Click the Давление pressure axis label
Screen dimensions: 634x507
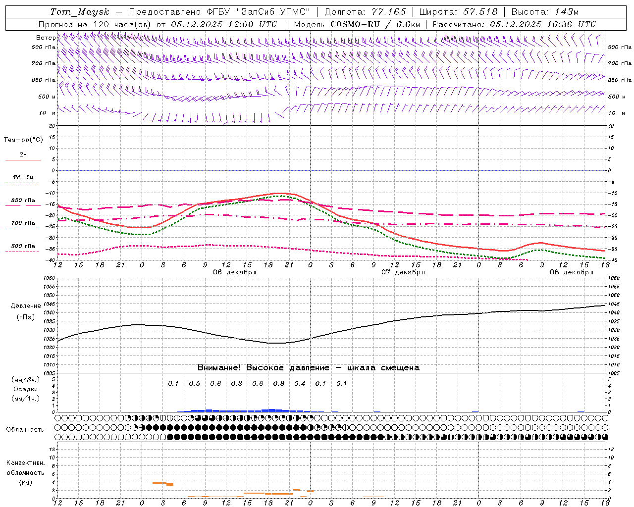point(26,306)
